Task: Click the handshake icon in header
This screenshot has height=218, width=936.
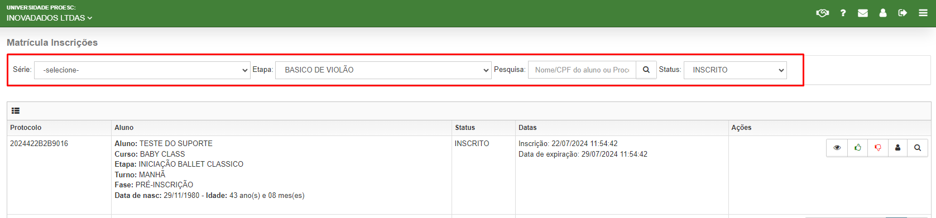Action: point(822,13)
